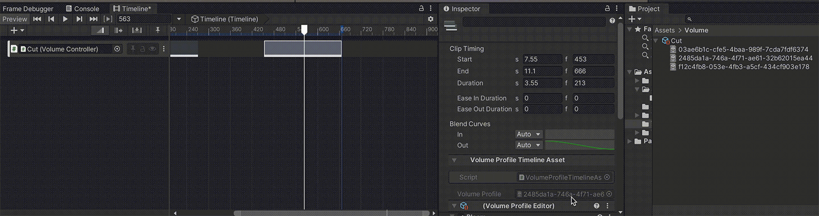
Task: Open the Inspector help icon
Action: tap(612, 21)
